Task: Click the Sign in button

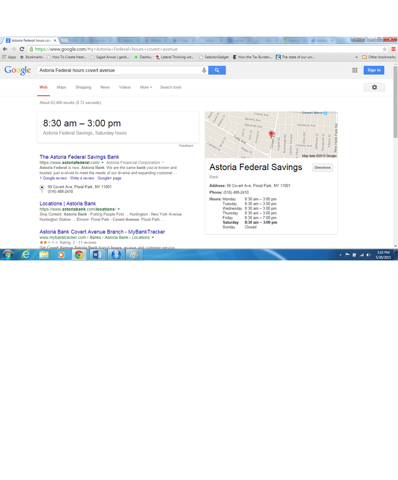Action: click(x=374, y=70)
